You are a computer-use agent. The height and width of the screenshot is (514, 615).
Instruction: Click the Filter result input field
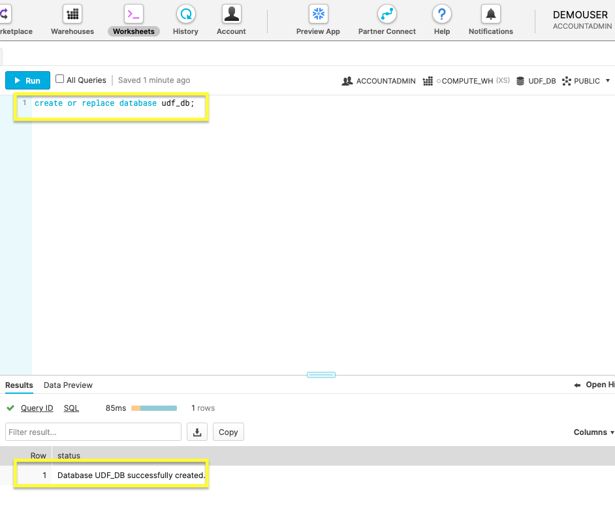tap(93, 432)
